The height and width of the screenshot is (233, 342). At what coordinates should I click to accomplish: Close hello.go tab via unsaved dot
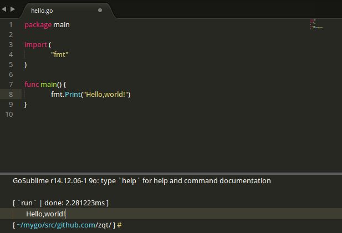[x=100, y=10]
